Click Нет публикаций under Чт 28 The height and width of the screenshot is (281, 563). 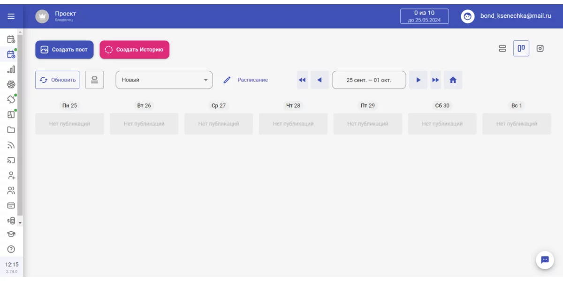pyautogui.click(x=293, y=124)
